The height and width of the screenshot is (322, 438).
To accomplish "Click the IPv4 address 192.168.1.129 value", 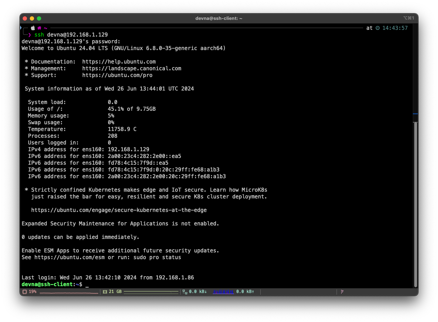I will coord(128,149).
